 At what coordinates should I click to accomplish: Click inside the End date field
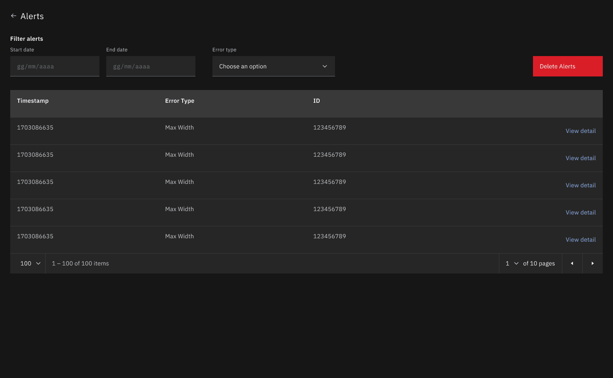[151, 66]
